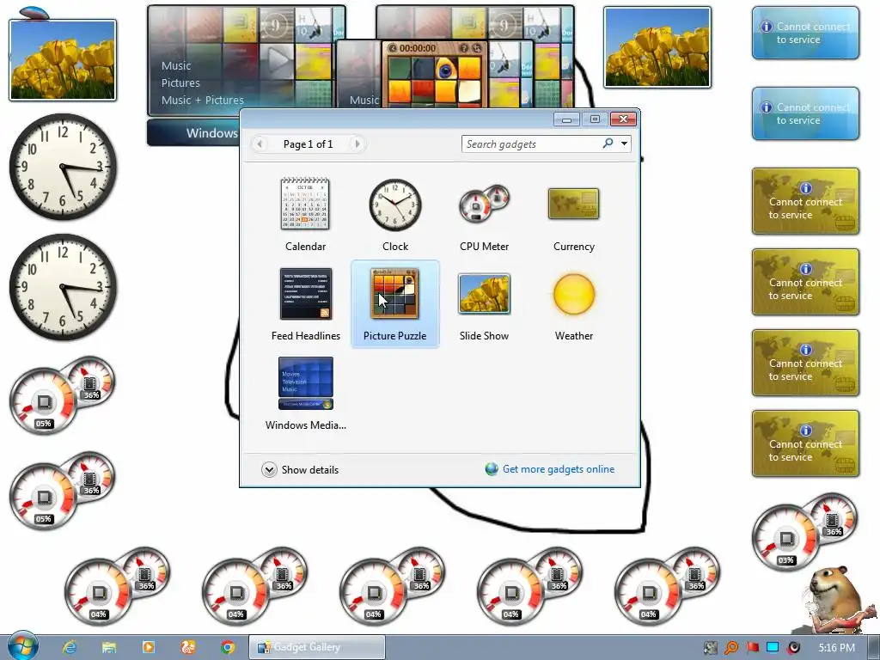Click the toucan eye tile in the puzzle gadget
Image resolution: width=880 pixels, height=660 pixels.
446,69
